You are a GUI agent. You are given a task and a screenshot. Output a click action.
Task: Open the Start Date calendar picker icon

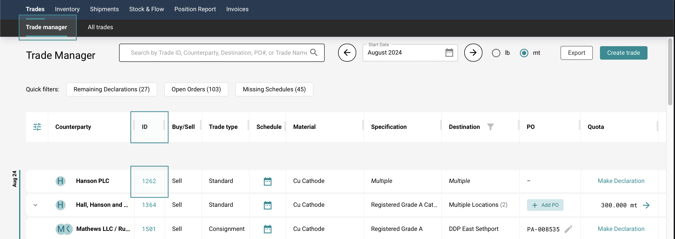449,53
